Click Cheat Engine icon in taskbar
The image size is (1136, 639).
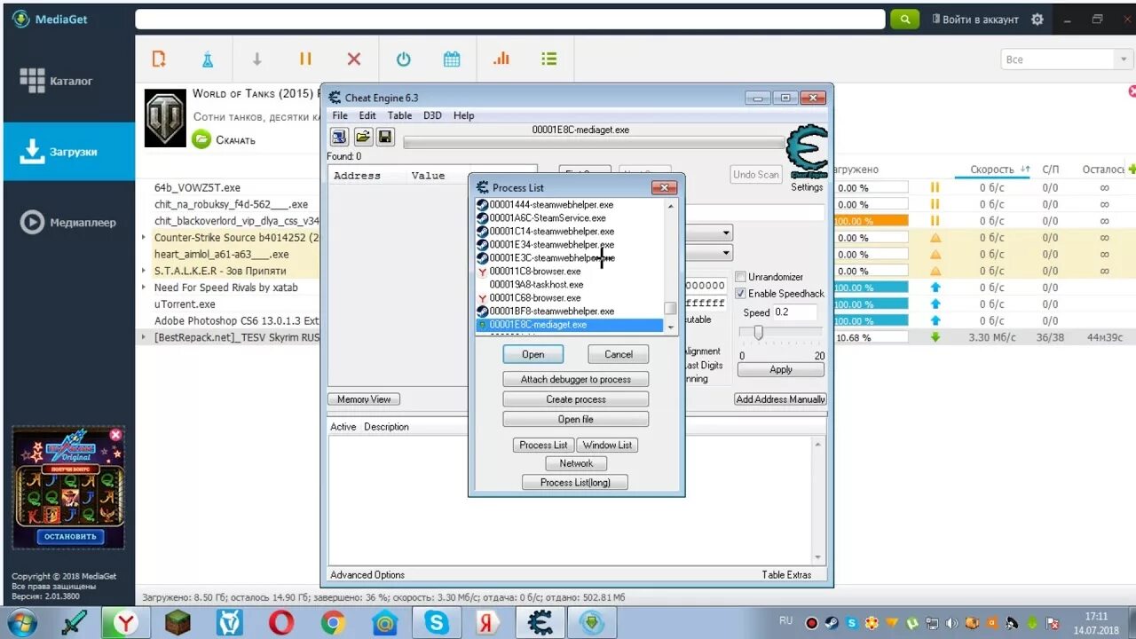(x=540, y=623)
